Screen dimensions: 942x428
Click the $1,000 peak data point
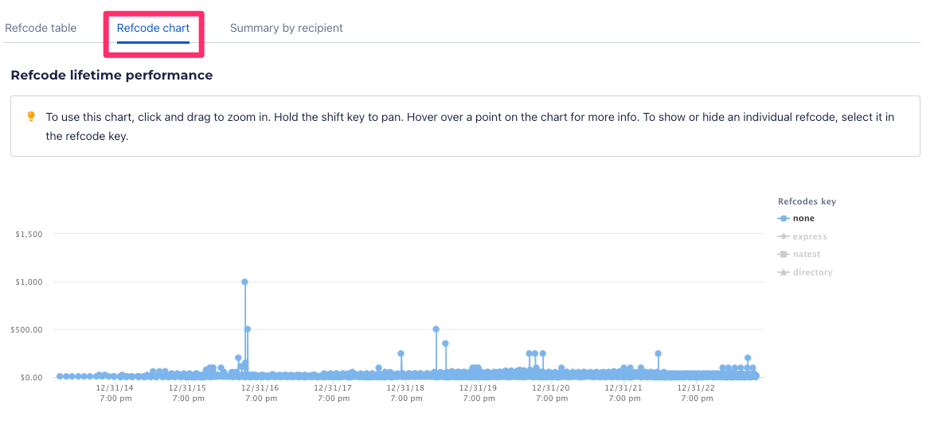point(244,282)
